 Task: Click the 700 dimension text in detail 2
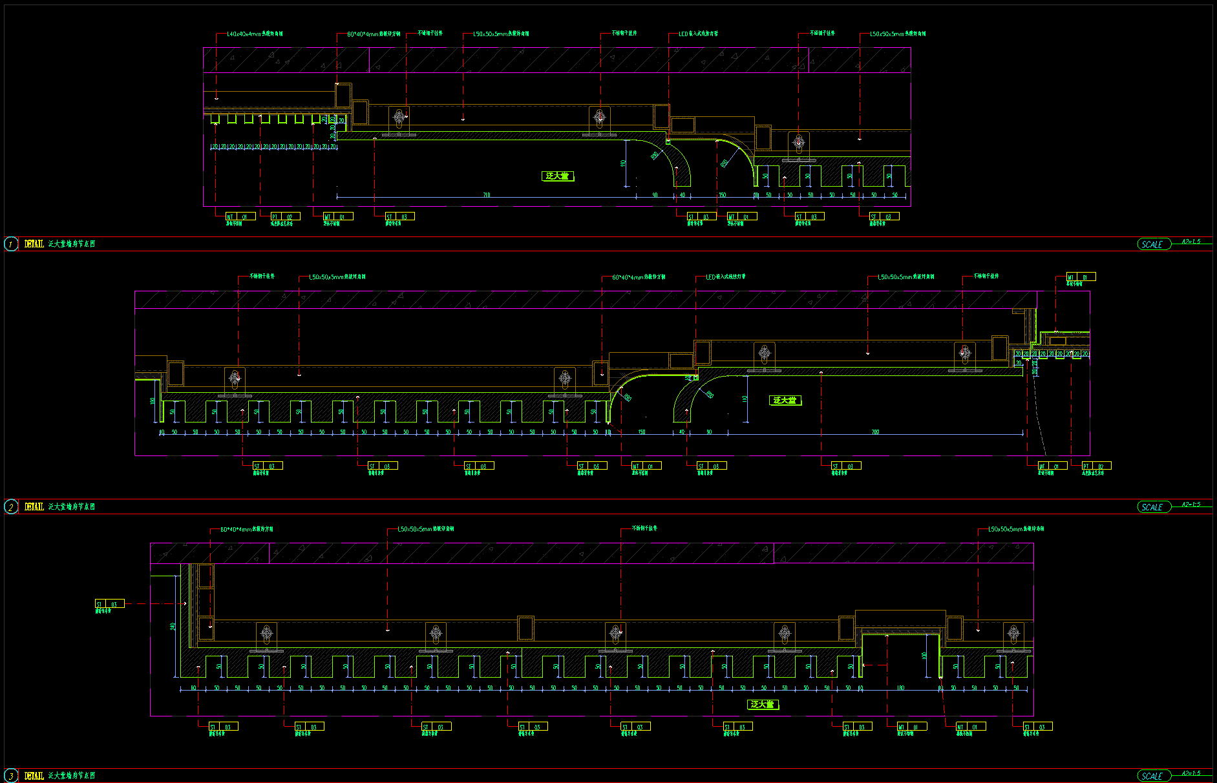coord(875,432)
